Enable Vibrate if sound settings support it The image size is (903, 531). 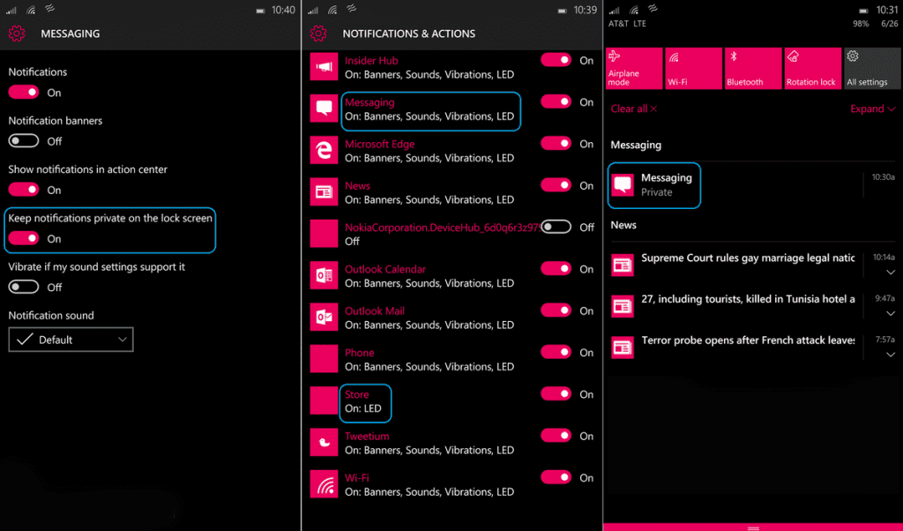tap(24, 287)
